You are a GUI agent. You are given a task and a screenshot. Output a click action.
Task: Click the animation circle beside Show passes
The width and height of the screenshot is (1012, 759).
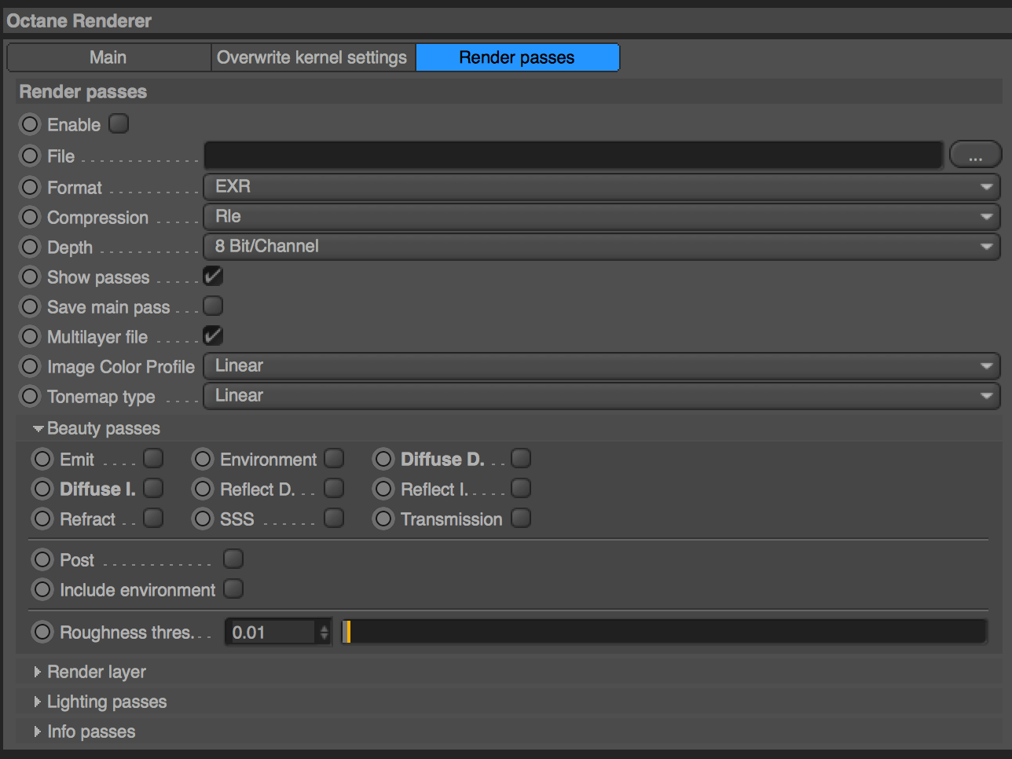coord(30,277)
